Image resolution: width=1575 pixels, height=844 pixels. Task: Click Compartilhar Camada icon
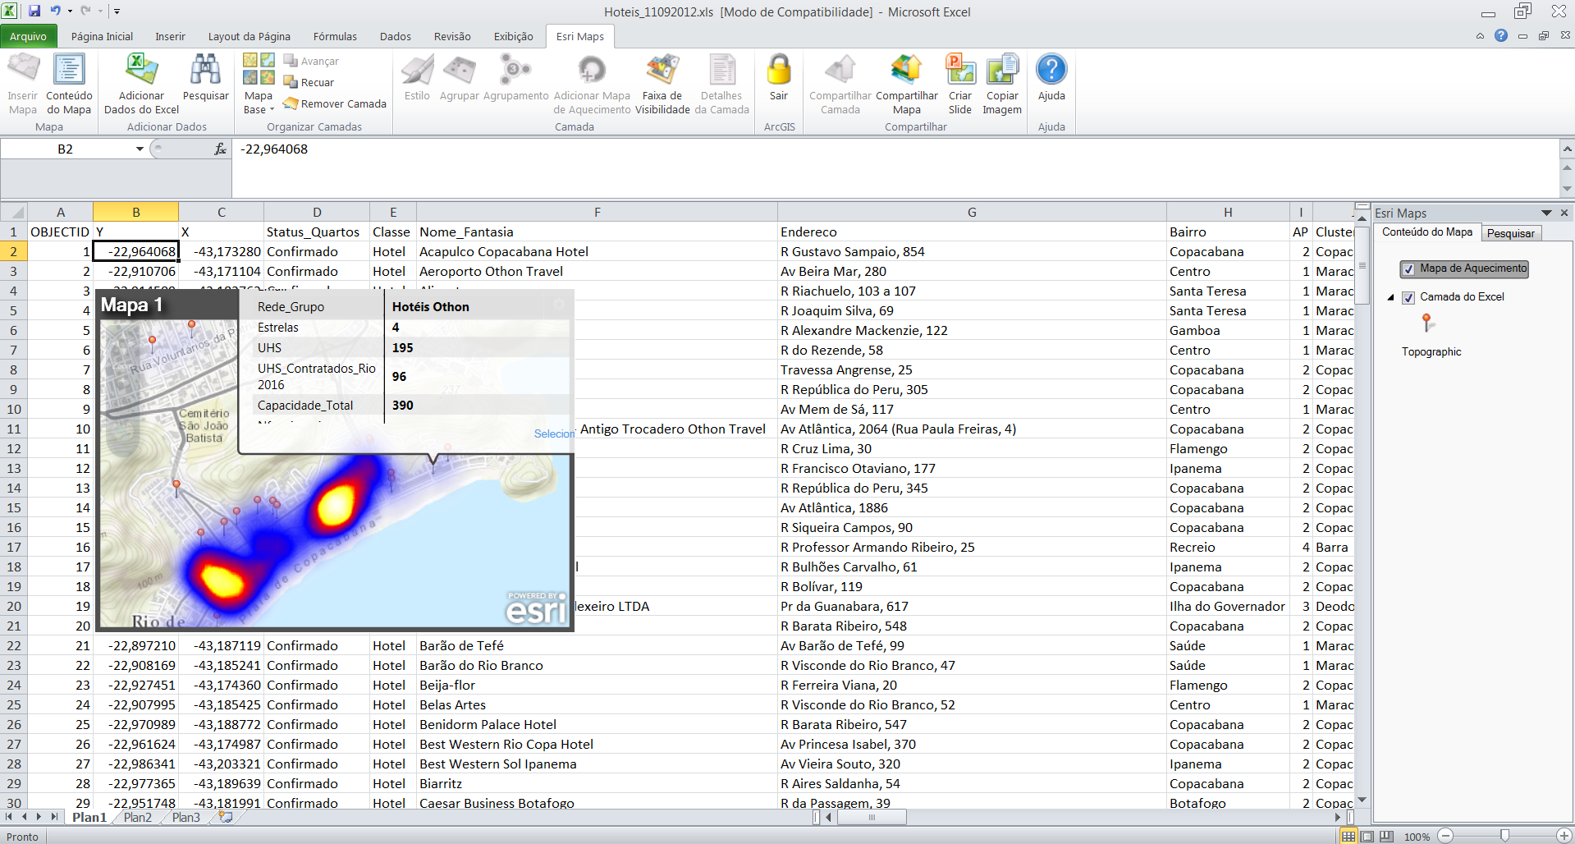840,84
